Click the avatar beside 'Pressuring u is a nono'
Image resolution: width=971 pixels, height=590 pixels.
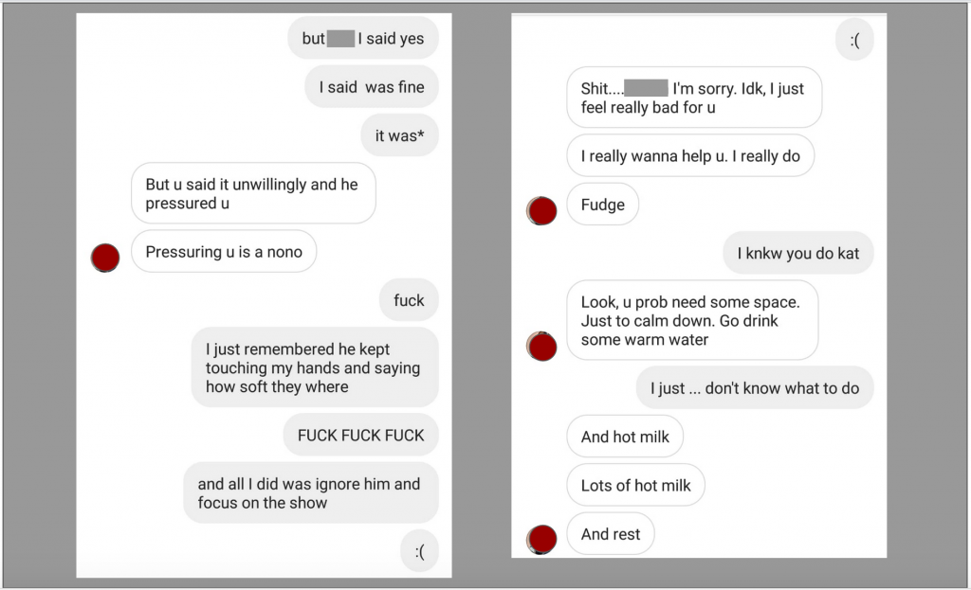(x=105, y=258)
